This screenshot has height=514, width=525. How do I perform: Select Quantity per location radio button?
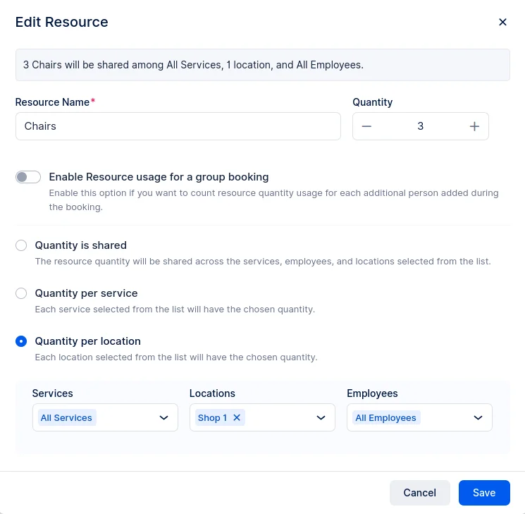coord(21,341)
